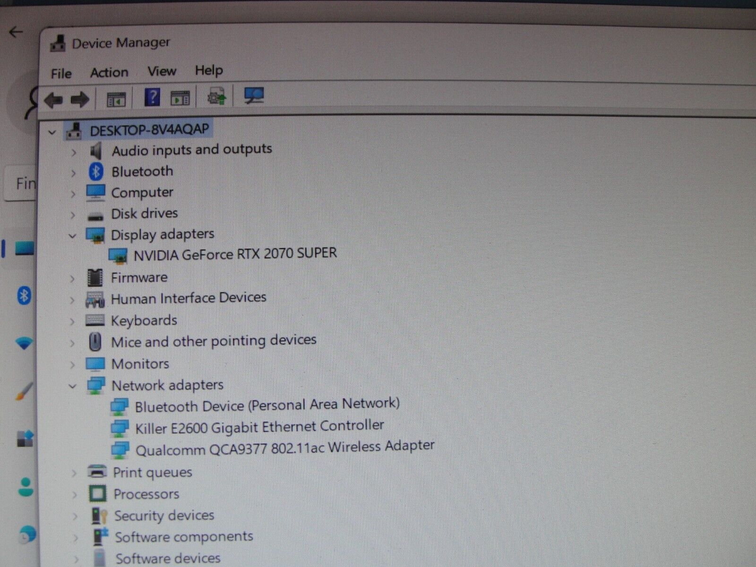Select Qualcomm QCA9377 802.11ac Wireless Adapter

(x=285, y=448)
